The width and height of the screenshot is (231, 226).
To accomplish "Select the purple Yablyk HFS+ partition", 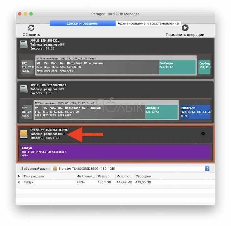I will click(115, 152).
